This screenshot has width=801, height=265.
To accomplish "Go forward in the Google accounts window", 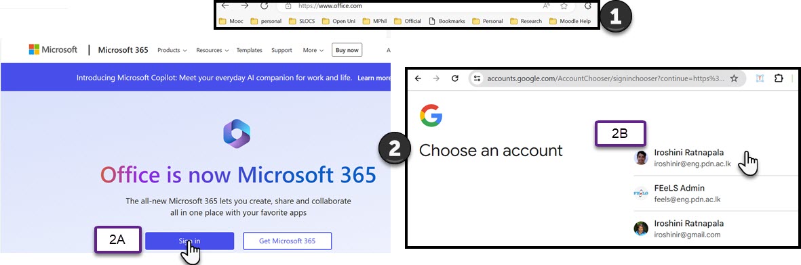I will click(x=436, y=78).
